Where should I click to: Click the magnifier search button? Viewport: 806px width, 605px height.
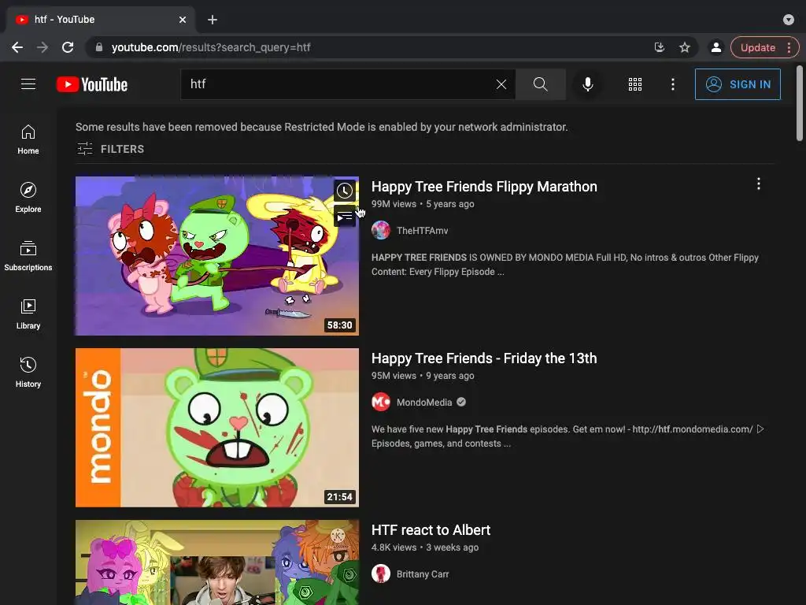click(540, 84)
